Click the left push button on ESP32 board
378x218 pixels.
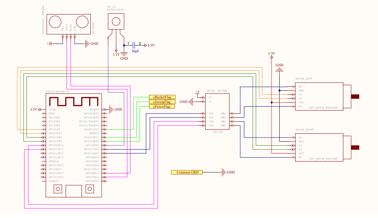click(x=58, y=189)
